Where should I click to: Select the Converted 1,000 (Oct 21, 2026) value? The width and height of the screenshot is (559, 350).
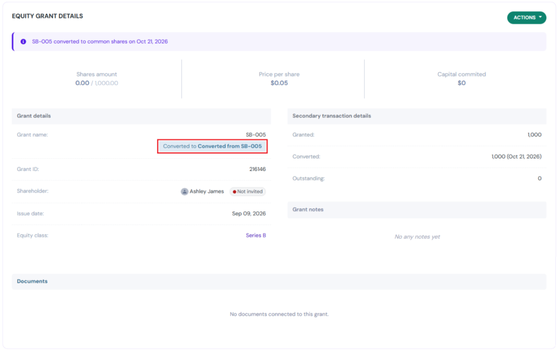516,157
